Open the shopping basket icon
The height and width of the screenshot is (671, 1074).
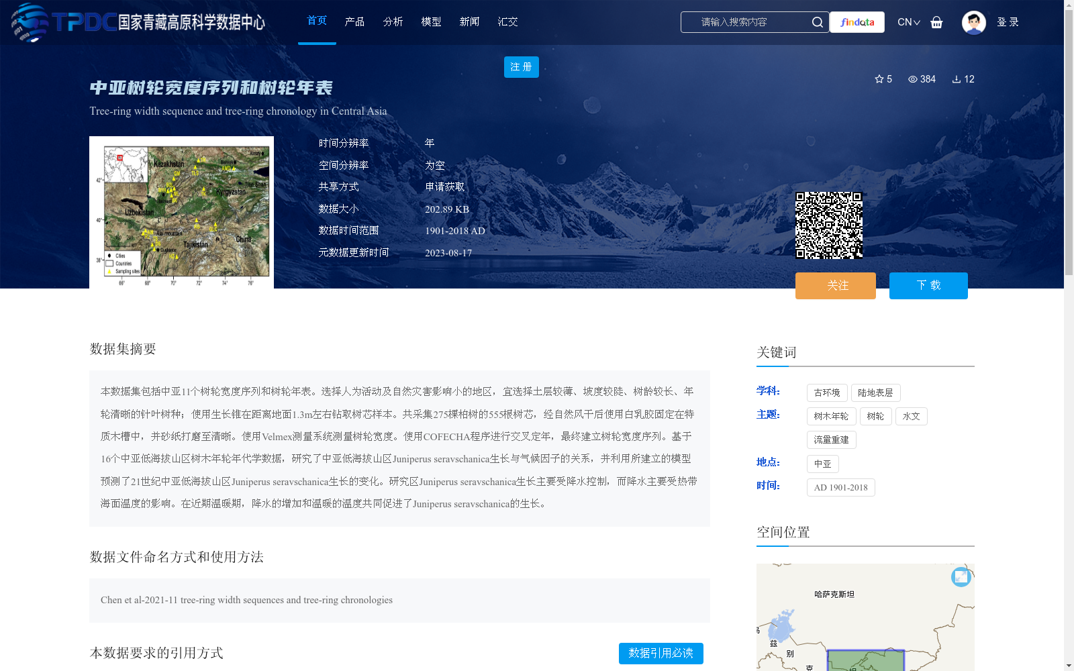(936, 22)
